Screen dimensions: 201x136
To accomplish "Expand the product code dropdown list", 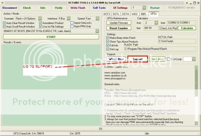I will pos(97,31).
